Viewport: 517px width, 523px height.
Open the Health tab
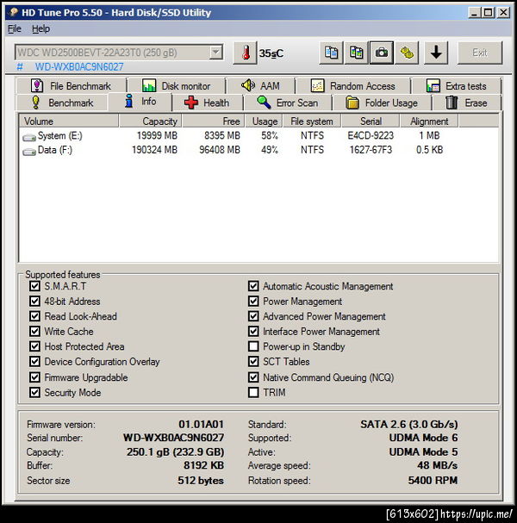click(x=207, y=103)
